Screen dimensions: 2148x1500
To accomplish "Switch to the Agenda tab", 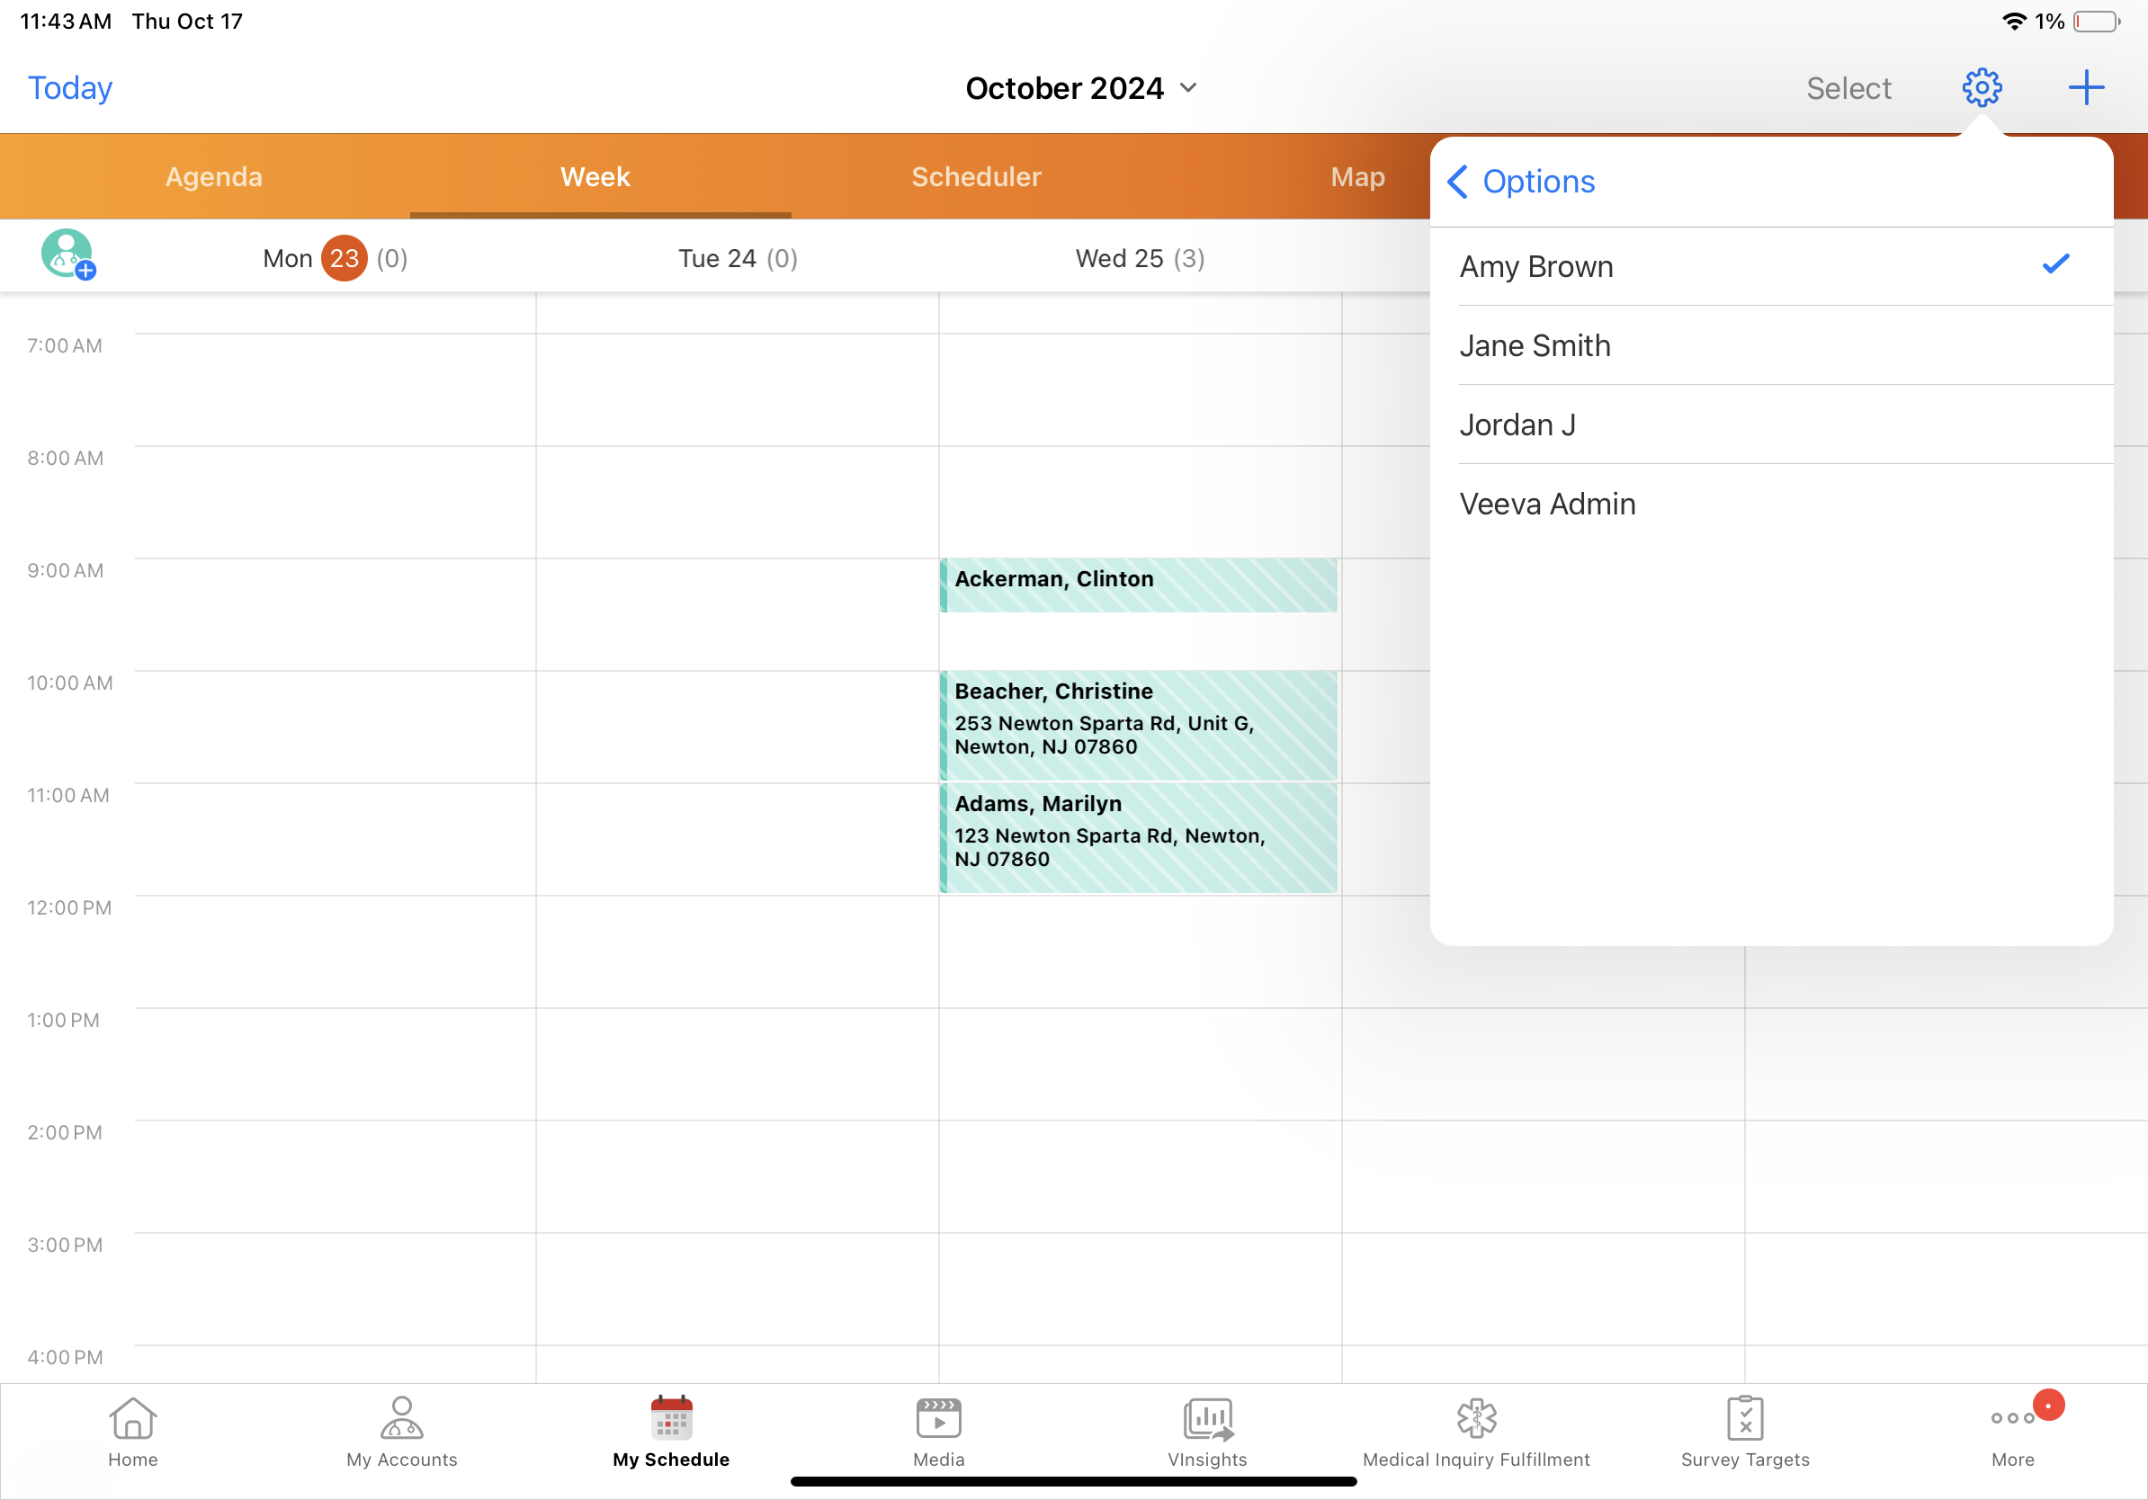I will pyautogui.click(x=214, y=177).
